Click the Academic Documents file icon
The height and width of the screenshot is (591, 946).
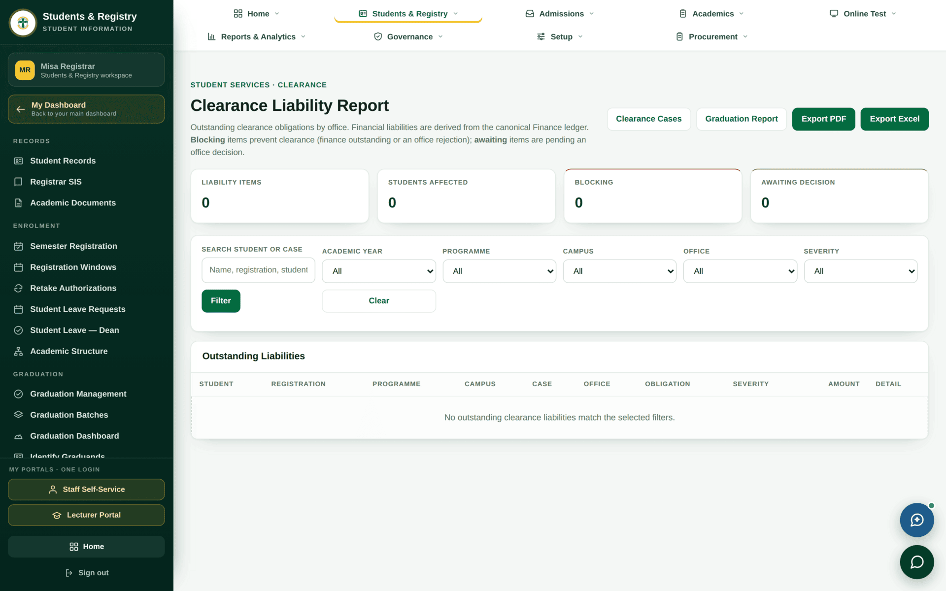18,203
